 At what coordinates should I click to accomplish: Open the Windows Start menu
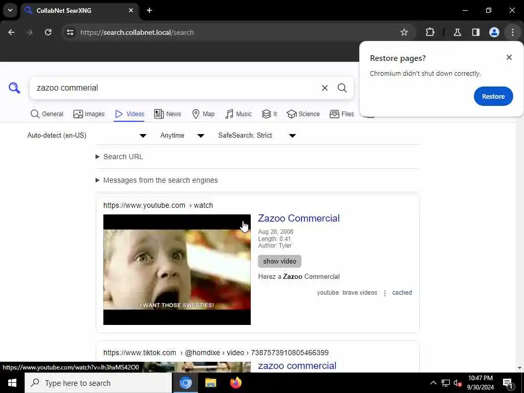click(12, 383)
